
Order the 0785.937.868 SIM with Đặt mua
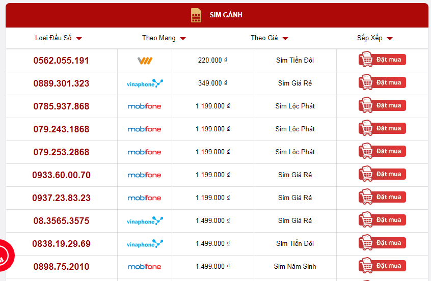382,105
